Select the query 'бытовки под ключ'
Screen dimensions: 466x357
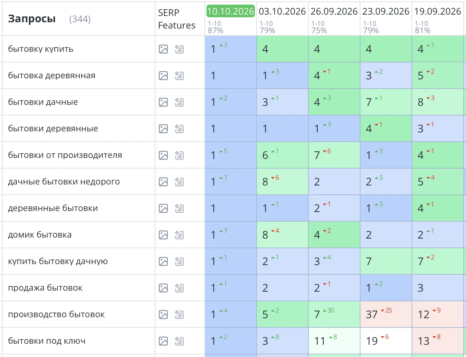(47, 341)
